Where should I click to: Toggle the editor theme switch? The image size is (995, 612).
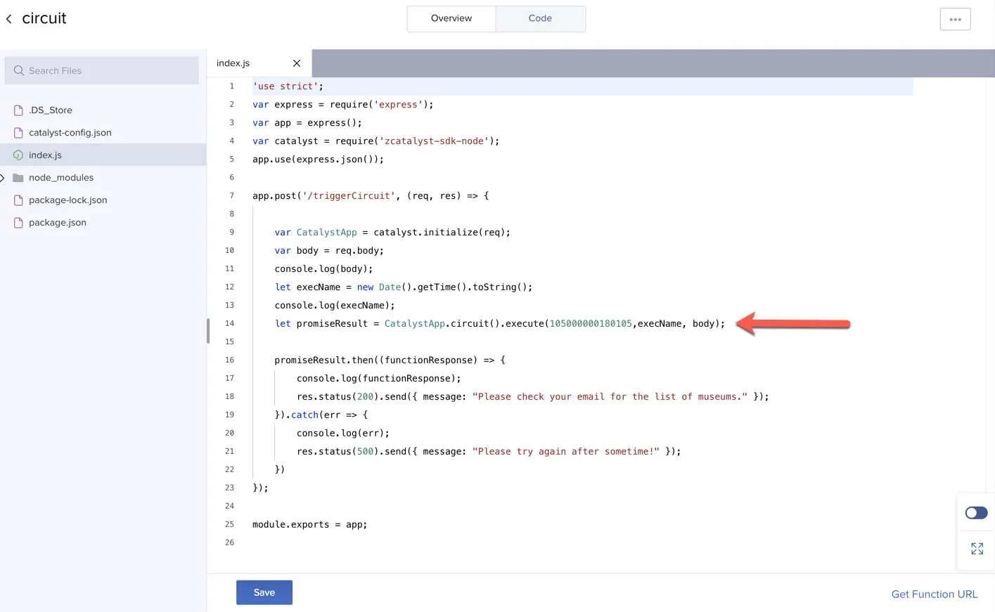tap(976, 513)
